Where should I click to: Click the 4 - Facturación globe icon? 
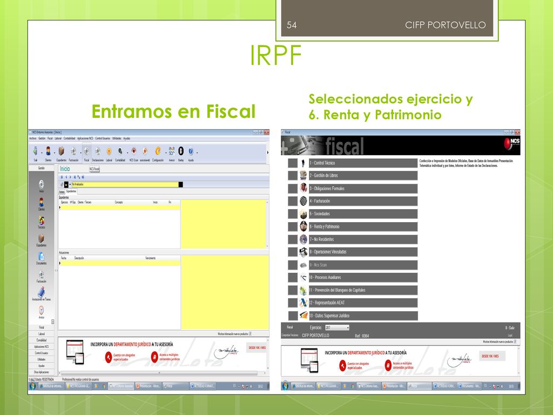(x=304, y=201)
